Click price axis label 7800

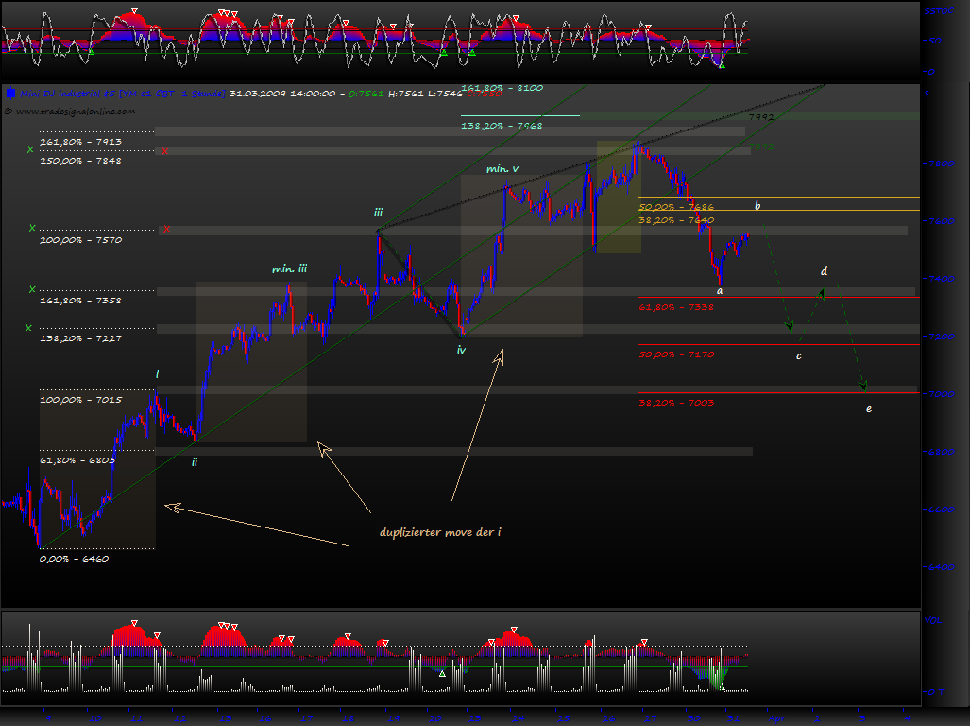point(942,164)
